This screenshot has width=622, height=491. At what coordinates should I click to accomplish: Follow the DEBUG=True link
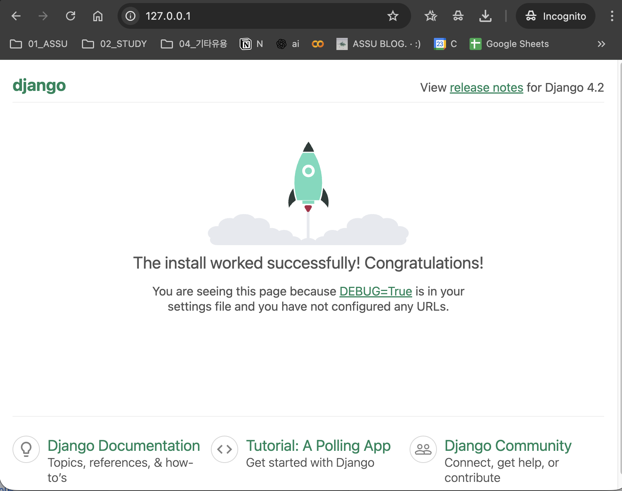375,291
